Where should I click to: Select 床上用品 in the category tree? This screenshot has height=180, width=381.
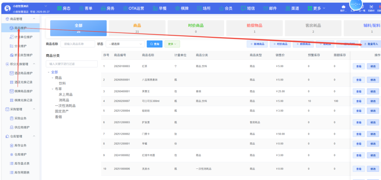point(65,95)
